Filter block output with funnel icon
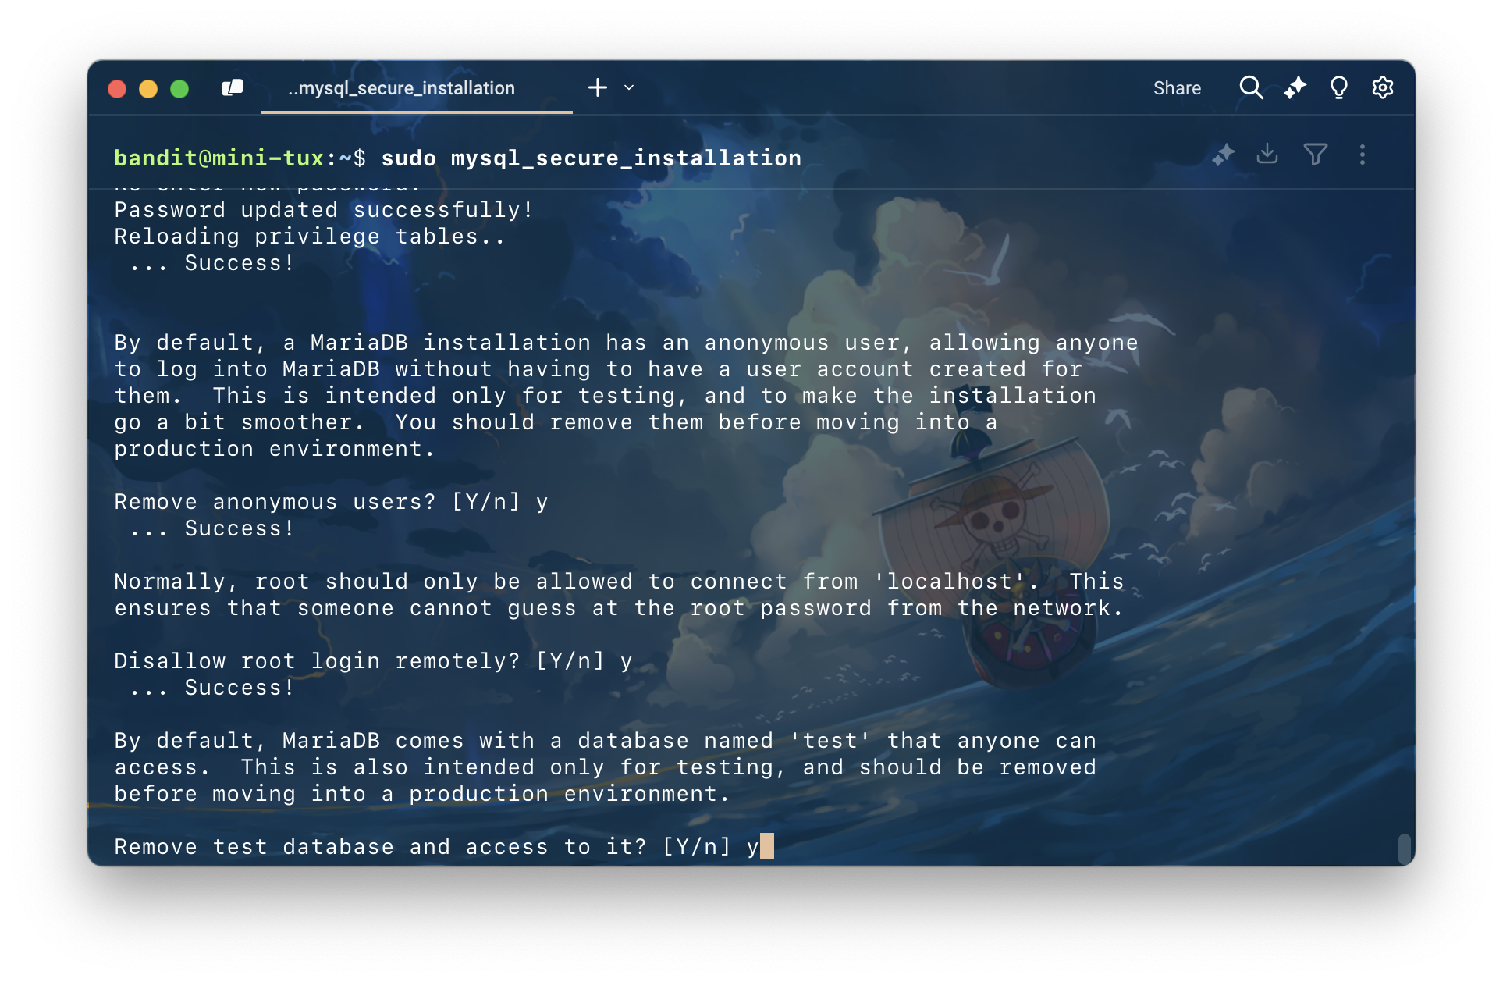Image resolution: width=1503 pixels, height=982 pixels. coord(1315,155)
